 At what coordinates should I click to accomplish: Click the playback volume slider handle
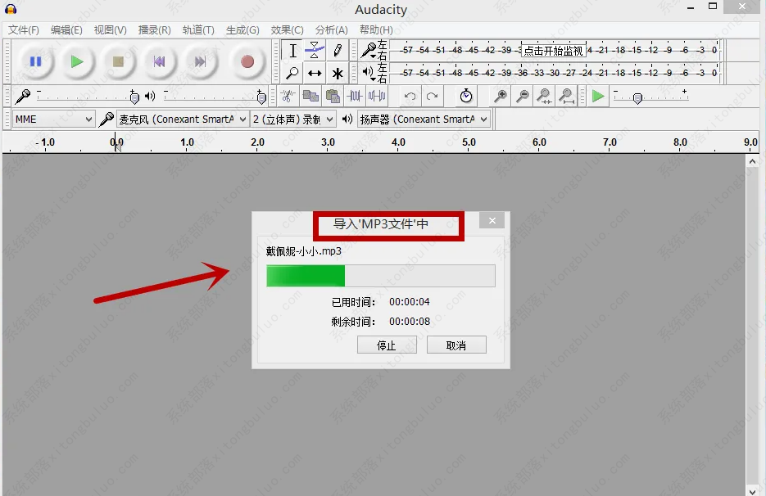coord(261,97)
